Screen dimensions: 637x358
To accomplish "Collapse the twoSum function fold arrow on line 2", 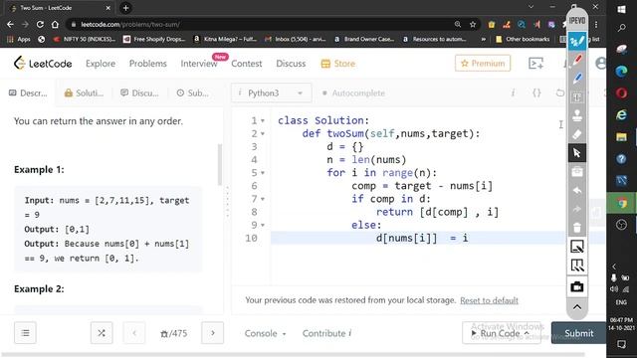I will [x=263, y=134].
